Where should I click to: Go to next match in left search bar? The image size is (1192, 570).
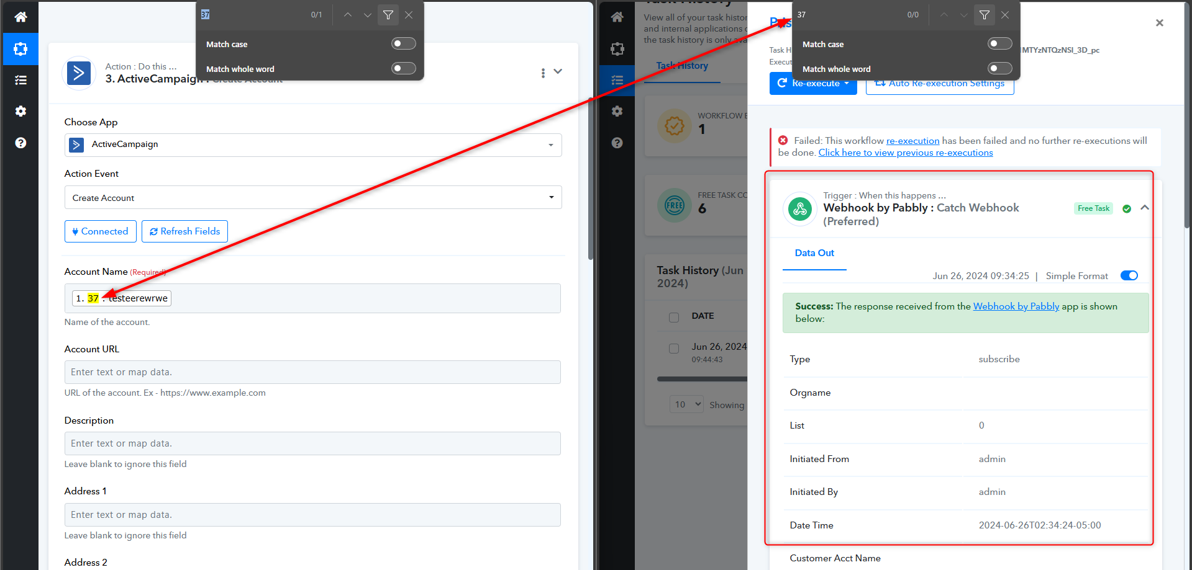tap(368, 15)
